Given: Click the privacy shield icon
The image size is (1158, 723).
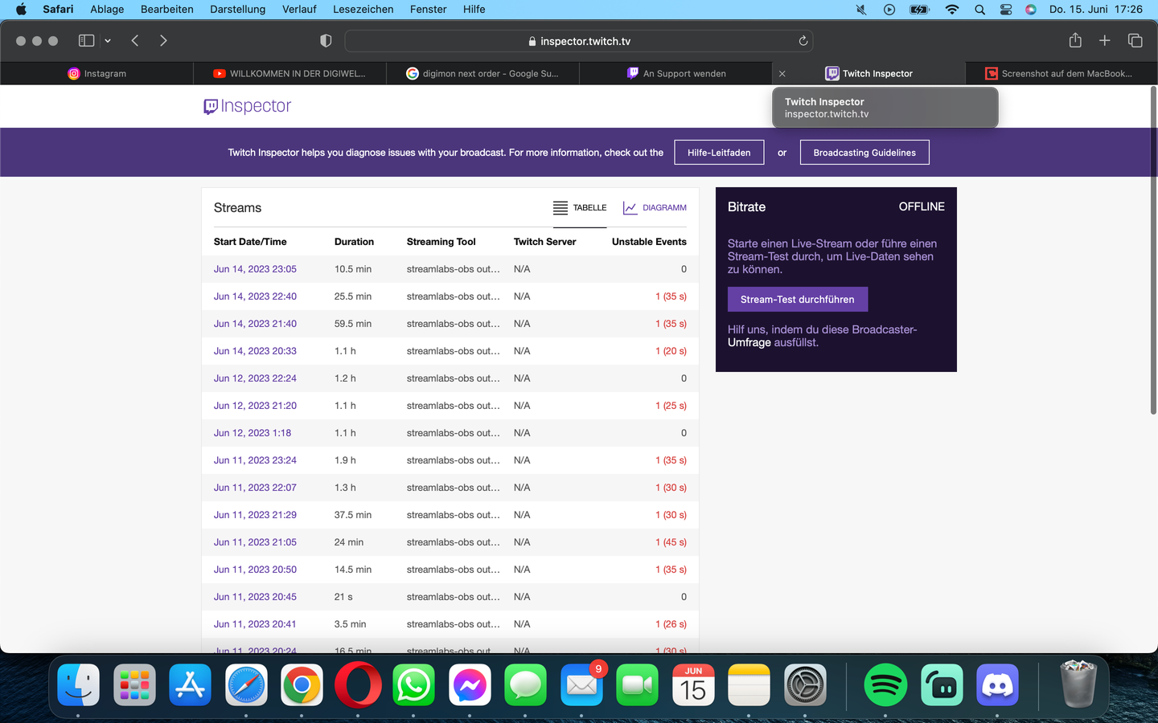Looking at the screenshot, I should 326,41.
